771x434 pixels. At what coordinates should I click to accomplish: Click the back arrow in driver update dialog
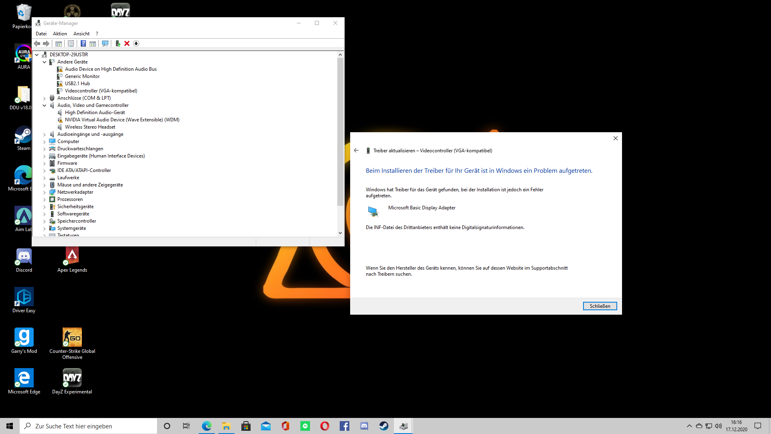pos(356,151)
